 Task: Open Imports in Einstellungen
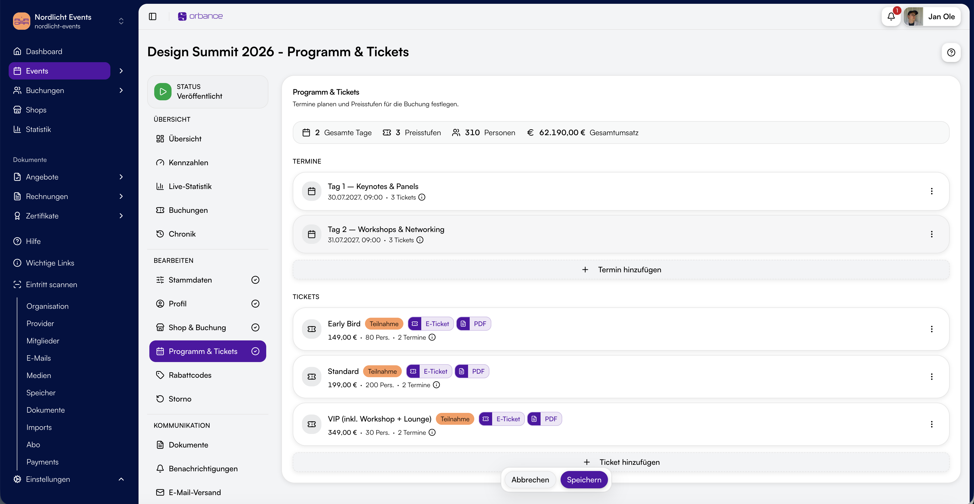click(x=39, y=427)
